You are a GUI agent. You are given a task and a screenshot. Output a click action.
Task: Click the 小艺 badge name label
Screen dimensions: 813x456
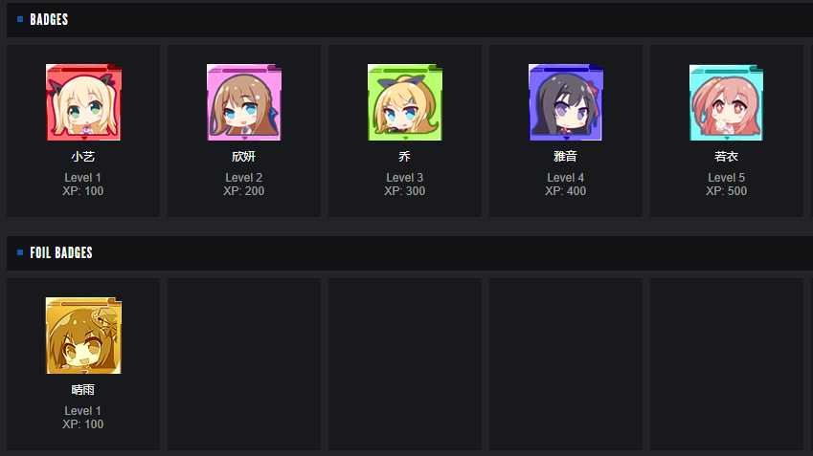[83, 157]
